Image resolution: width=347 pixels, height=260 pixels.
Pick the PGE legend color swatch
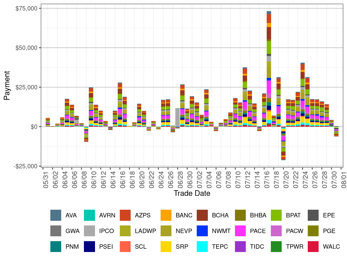tap(313, 231)
